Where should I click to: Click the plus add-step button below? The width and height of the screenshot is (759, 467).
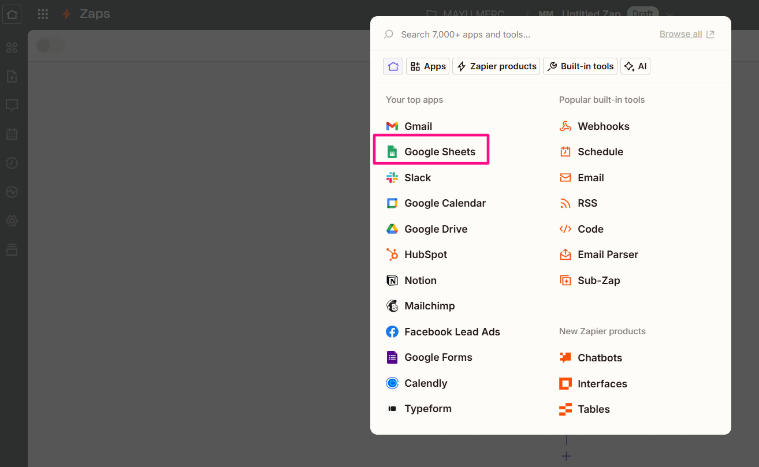[566, 456]
